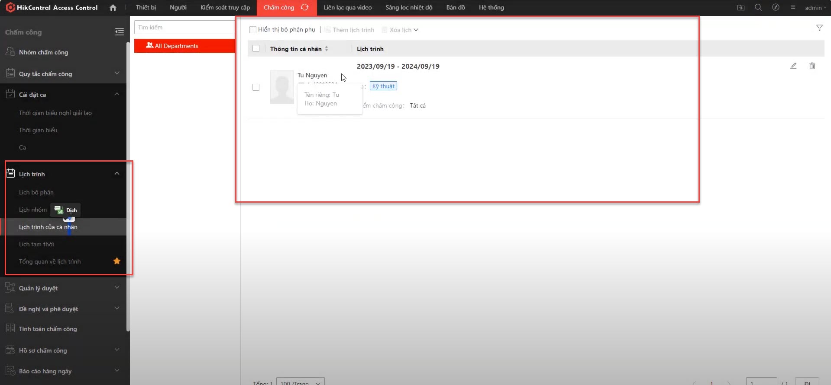Open the search magnifier icon in top bar

click(x=758, y=7)
